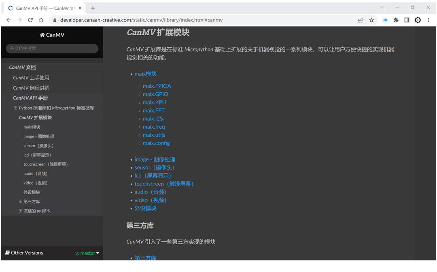This screenshot has height=272, width=437.
Task: Click CanMV home logo in sidebar
Action: [52, 35]
